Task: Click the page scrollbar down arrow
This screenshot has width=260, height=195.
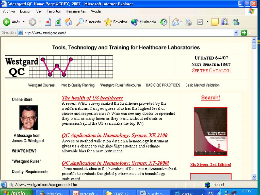Action: click(254, 177)
